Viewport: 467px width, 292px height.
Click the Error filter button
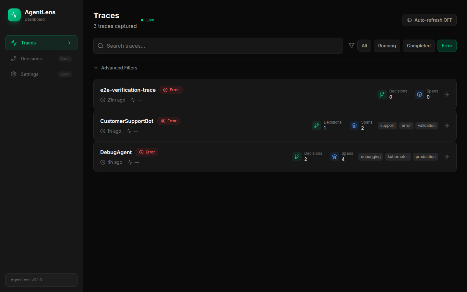[x=447, y=46]
